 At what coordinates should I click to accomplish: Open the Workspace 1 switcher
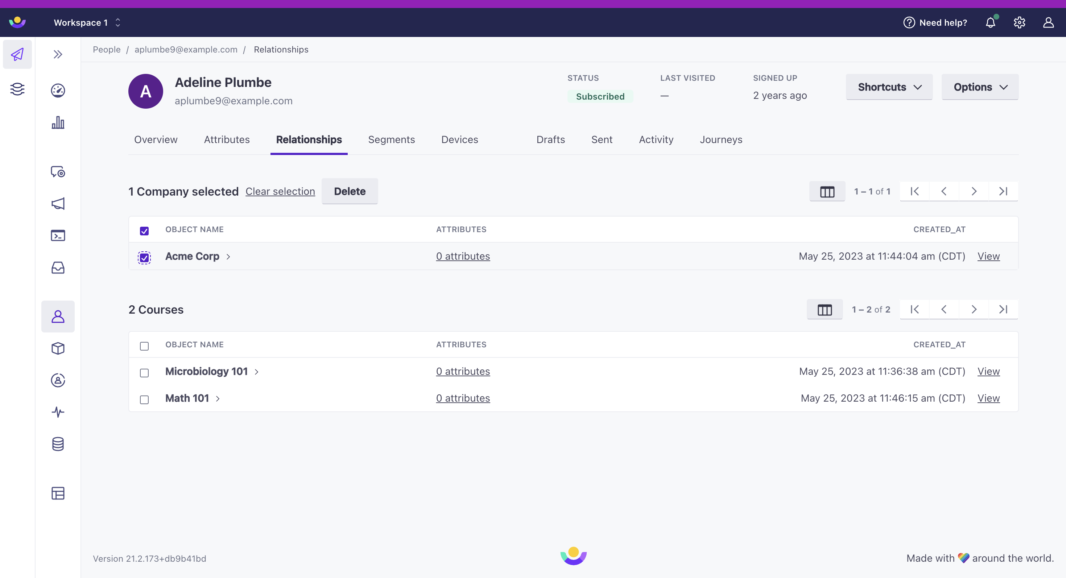(x=87, y=22)
